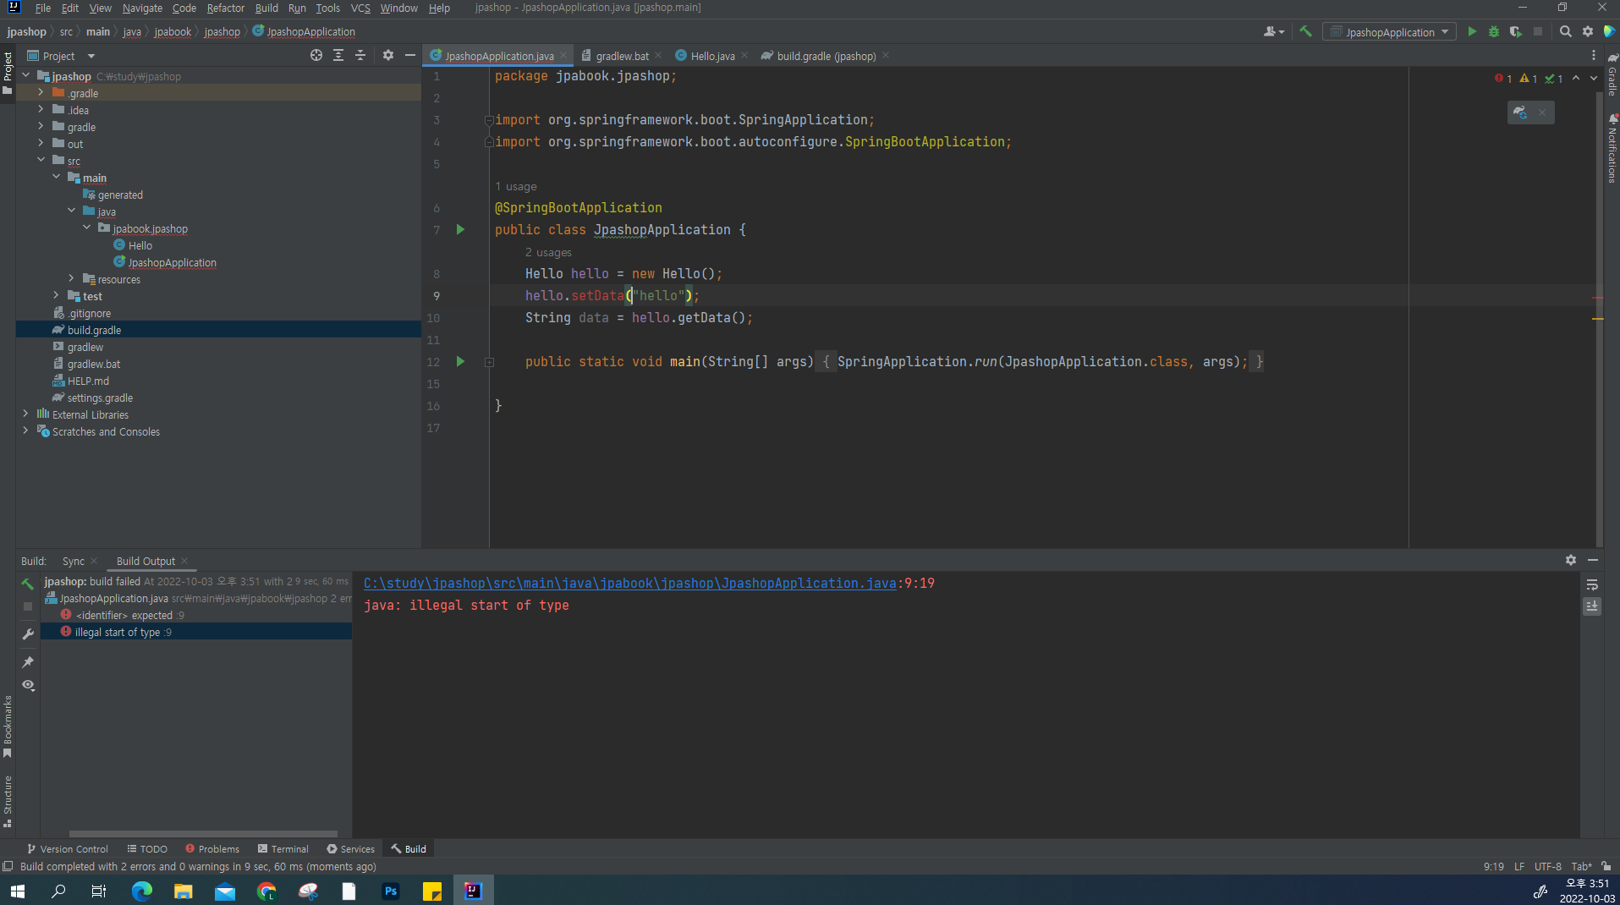Viewport: 1620px width, 905px height.
Task: Click the Run button in top toolbar
Action: coord(1472,31)
